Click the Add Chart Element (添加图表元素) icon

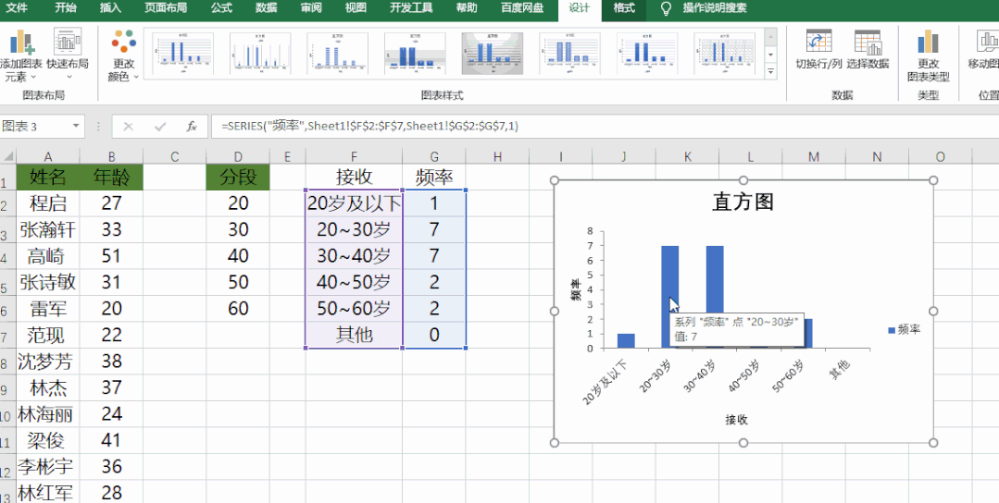pyautogui.click(x=21, y=42)
